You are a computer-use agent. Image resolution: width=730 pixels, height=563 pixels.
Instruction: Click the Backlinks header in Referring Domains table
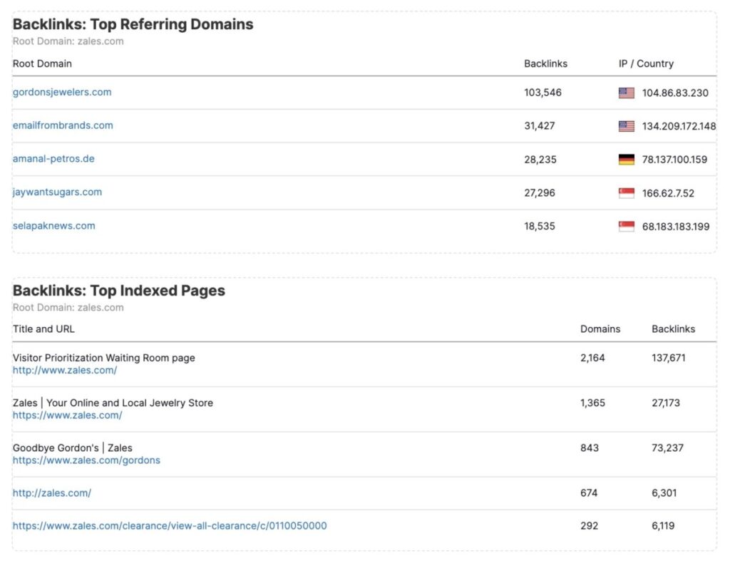coord(545,63)
